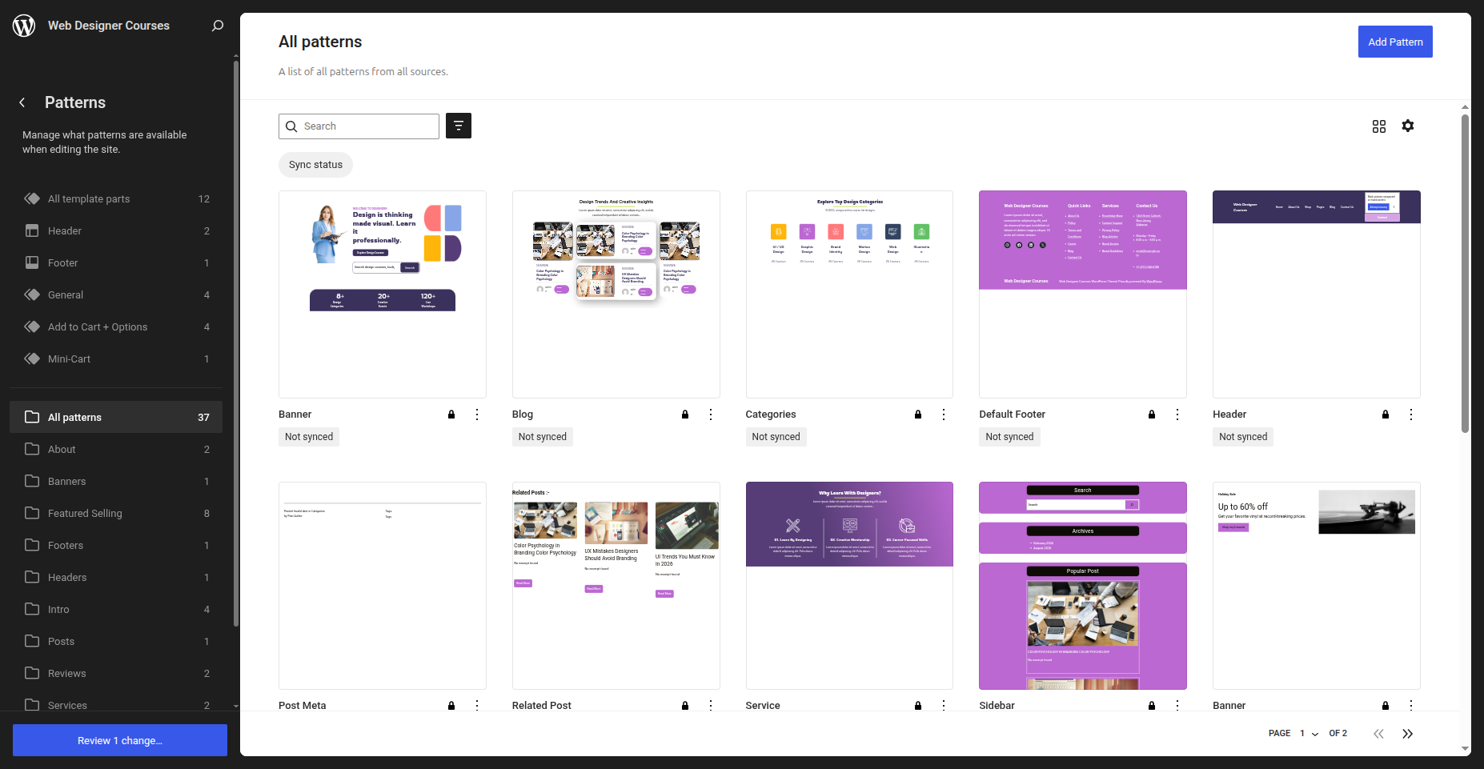The height and width of the screenshot is (769, 1484).
Task: Open the Banner pattern actions menu
Action: 477,415
